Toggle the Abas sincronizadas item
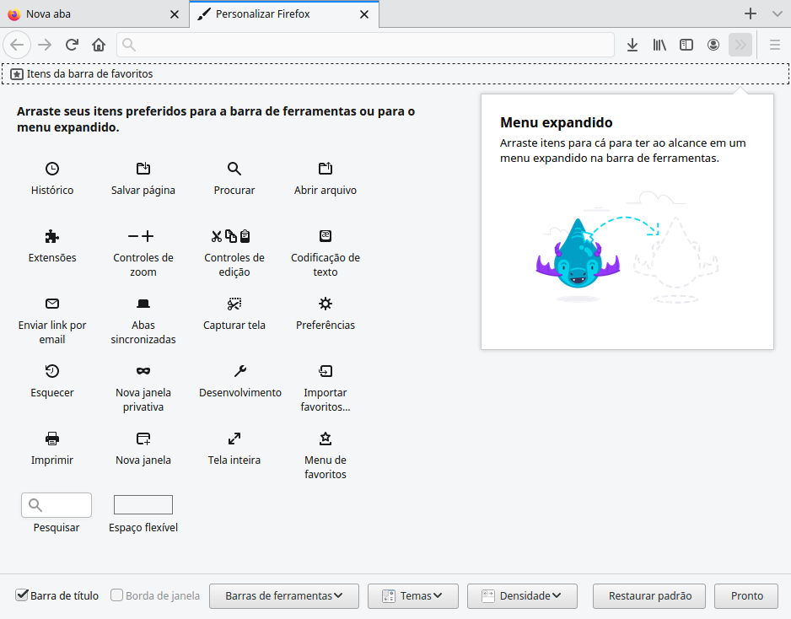791x619 pixels. (x=143, y=304)
